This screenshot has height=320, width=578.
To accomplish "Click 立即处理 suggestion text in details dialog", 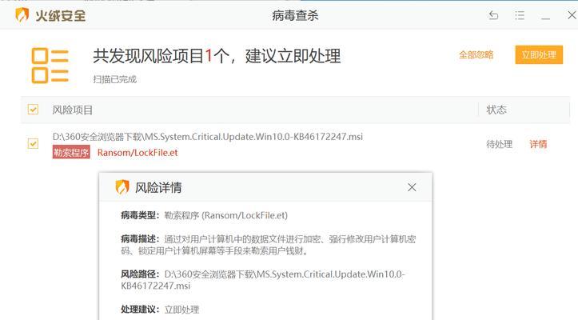I will [181, 310].
